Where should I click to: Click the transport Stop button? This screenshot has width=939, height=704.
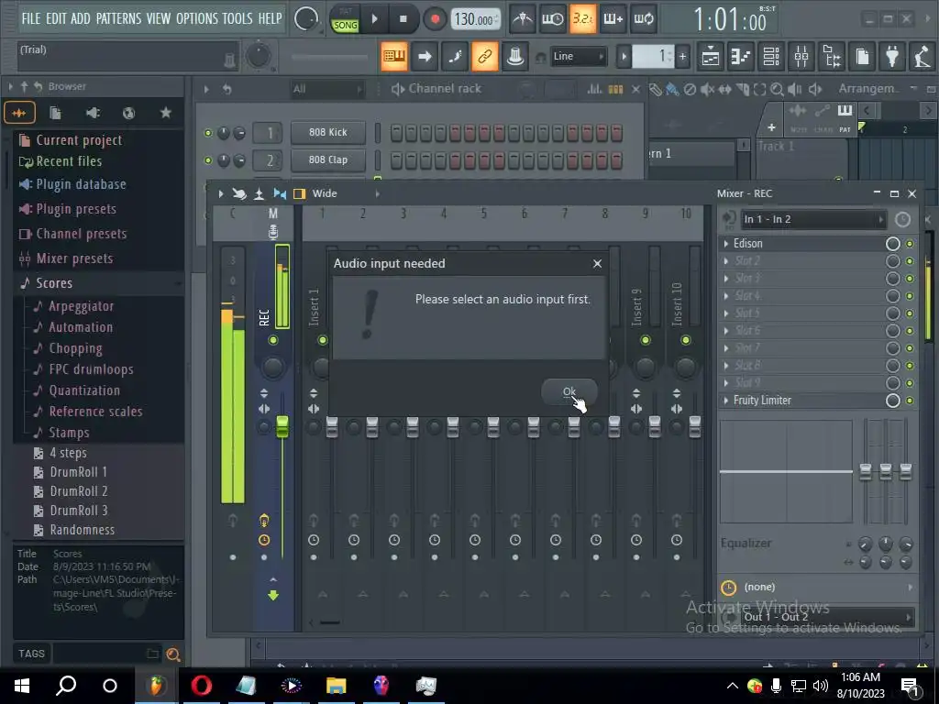click(x=403, y=19)
